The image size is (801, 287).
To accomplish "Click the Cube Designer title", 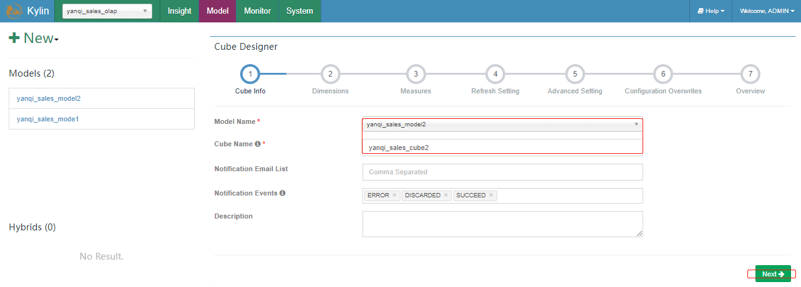I will point(246,47).
